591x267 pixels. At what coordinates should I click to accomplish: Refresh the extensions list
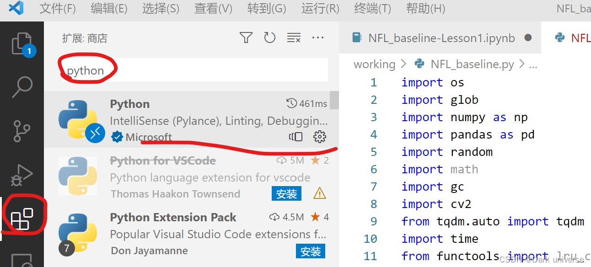[270, 38]
